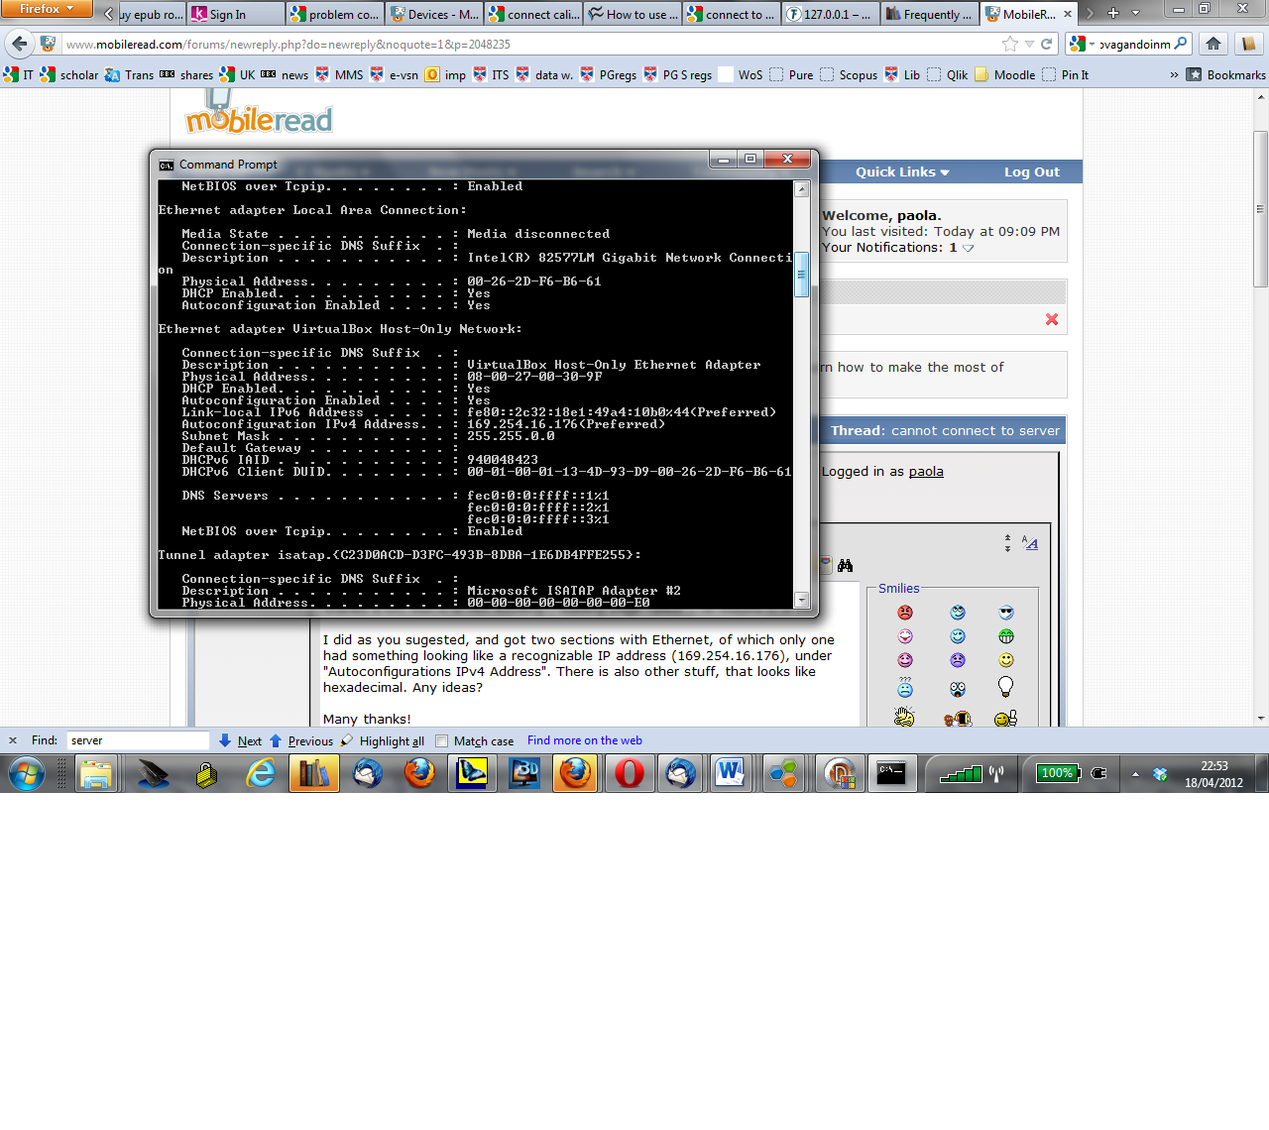Click the Log Out link
Viewport: 1269px width, 1130px height.
1031,171
